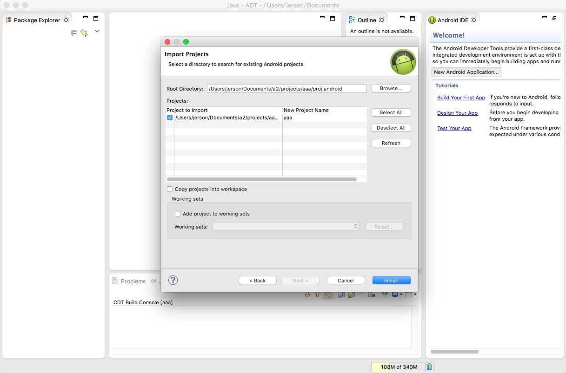Maximize the Outline panel
Screen dimensions: 566x373
413,19
